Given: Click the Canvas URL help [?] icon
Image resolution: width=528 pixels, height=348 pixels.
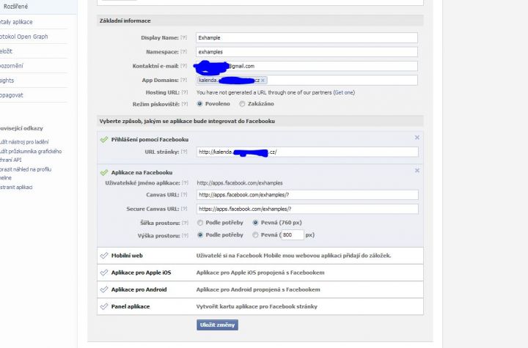Looking at the screenshot, I should (x=184, y=195).
